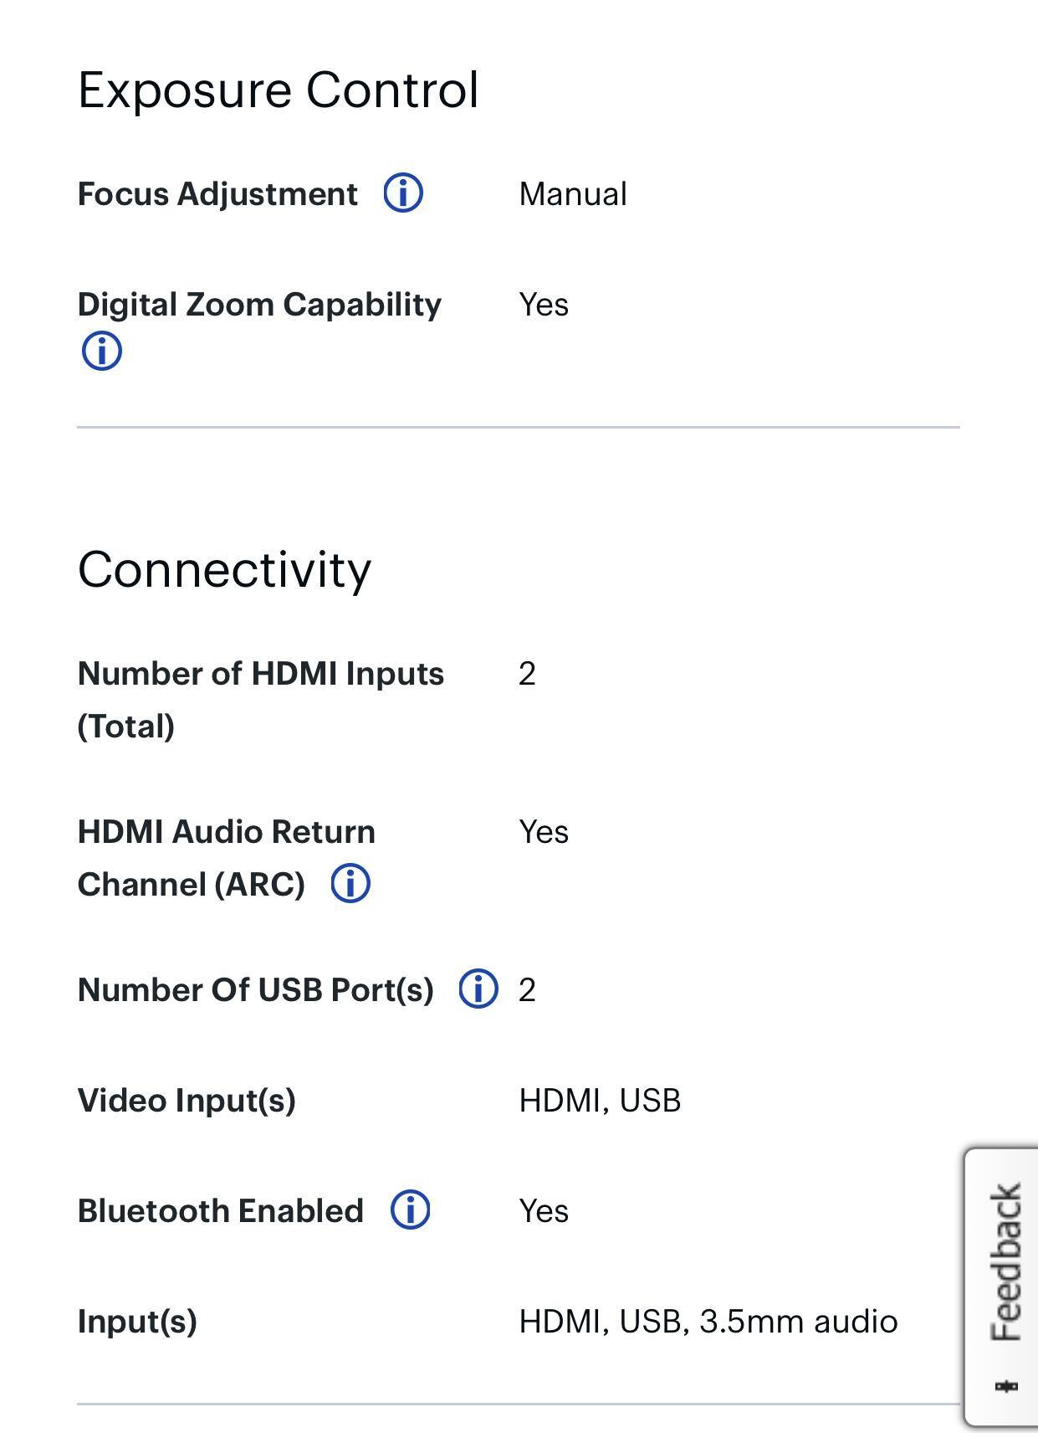The height and width of the screenshot is (1433, 1038).
Task: Click the Number Of USB Port(s) label
Action: click(255, 990)
